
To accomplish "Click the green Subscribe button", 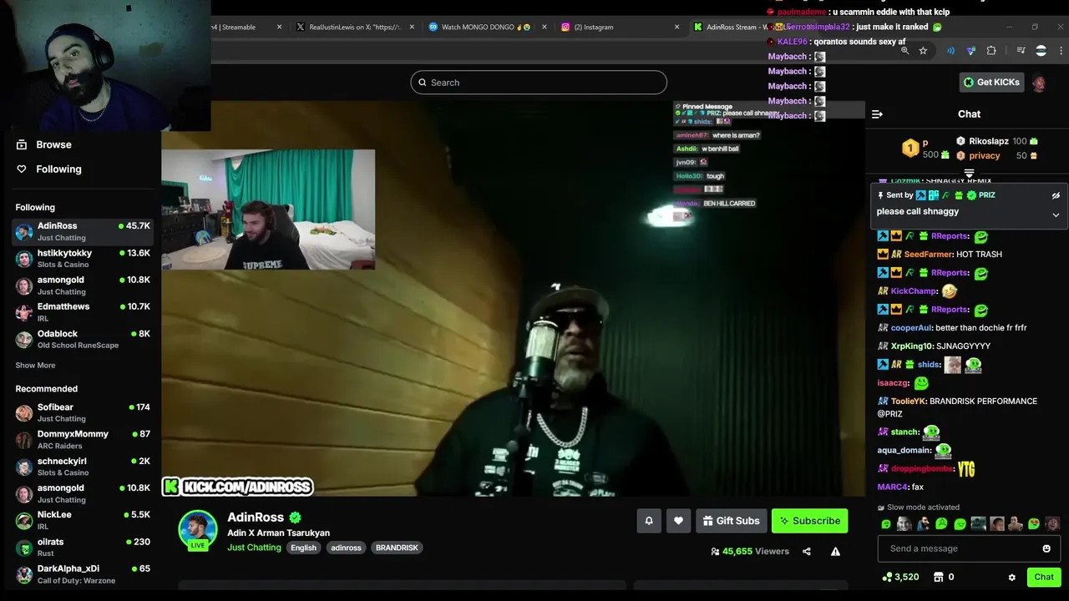I will point(809,521).
